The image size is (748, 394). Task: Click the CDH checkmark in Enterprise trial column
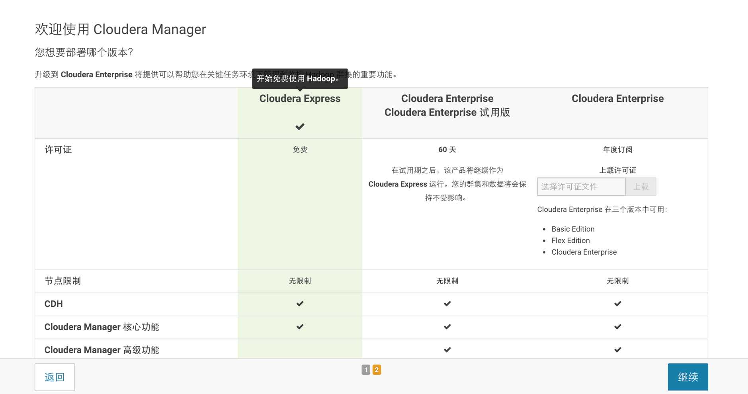point(447,304)
